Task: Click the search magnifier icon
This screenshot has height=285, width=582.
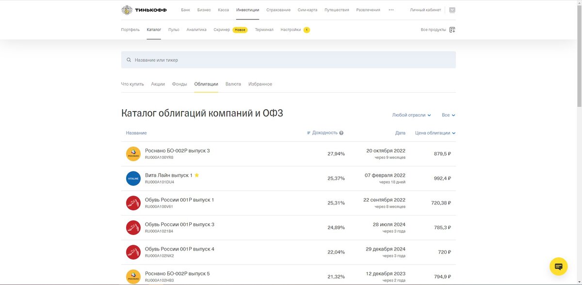Action: tap(129, 60)
